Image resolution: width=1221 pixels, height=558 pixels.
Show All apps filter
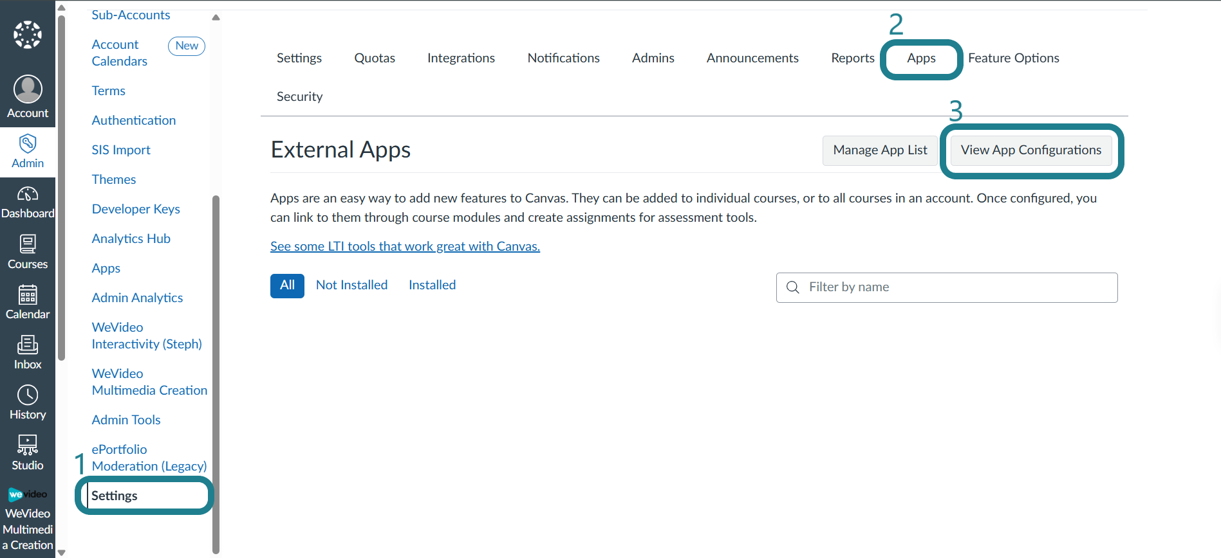pos(287,285)
